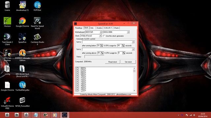Open the Exotics tab

tap(100, 28)
